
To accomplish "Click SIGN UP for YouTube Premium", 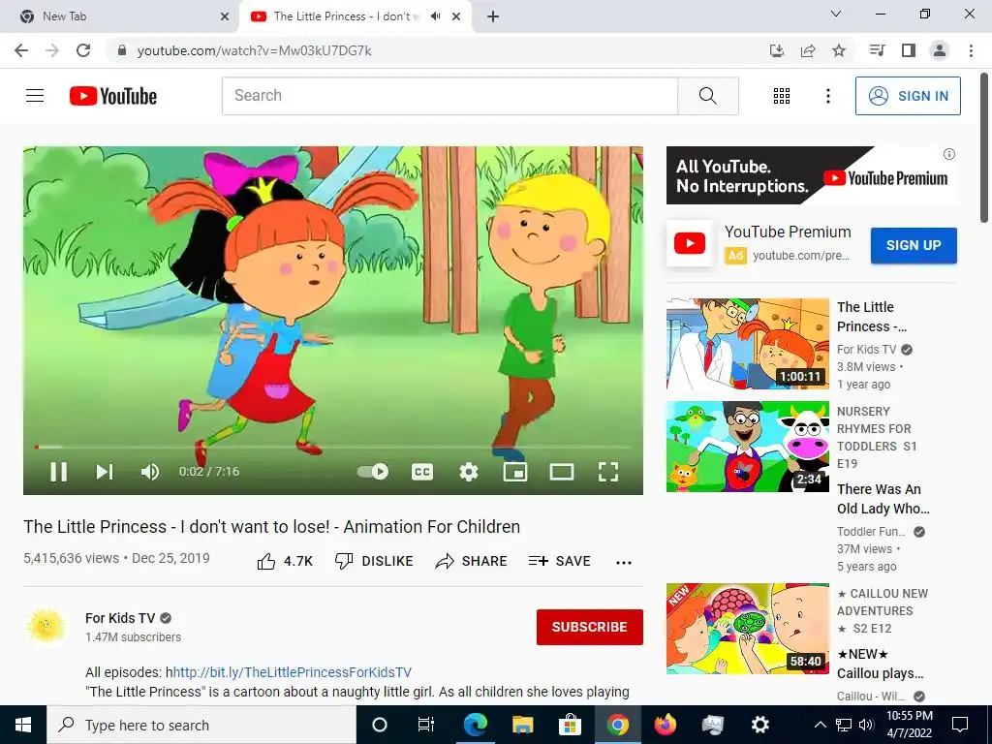I will pyautogui.click(x=914, y=245).
